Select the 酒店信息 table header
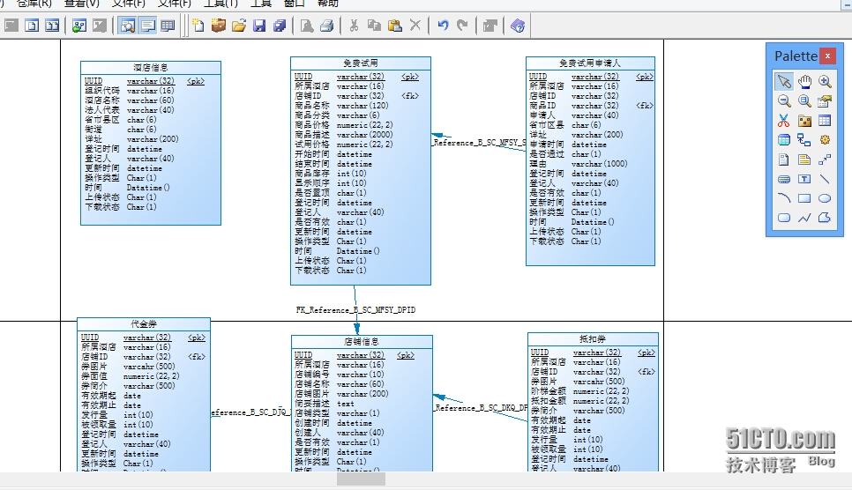The width and height of the screenshot is (852, 490). click(x=151, y=67)
